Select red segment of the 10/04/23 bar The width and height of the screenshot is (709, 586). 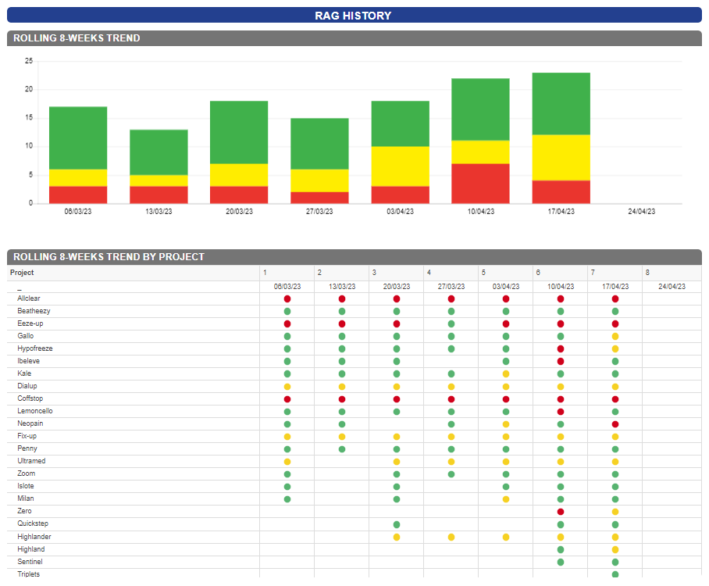[x=480, y=183]
